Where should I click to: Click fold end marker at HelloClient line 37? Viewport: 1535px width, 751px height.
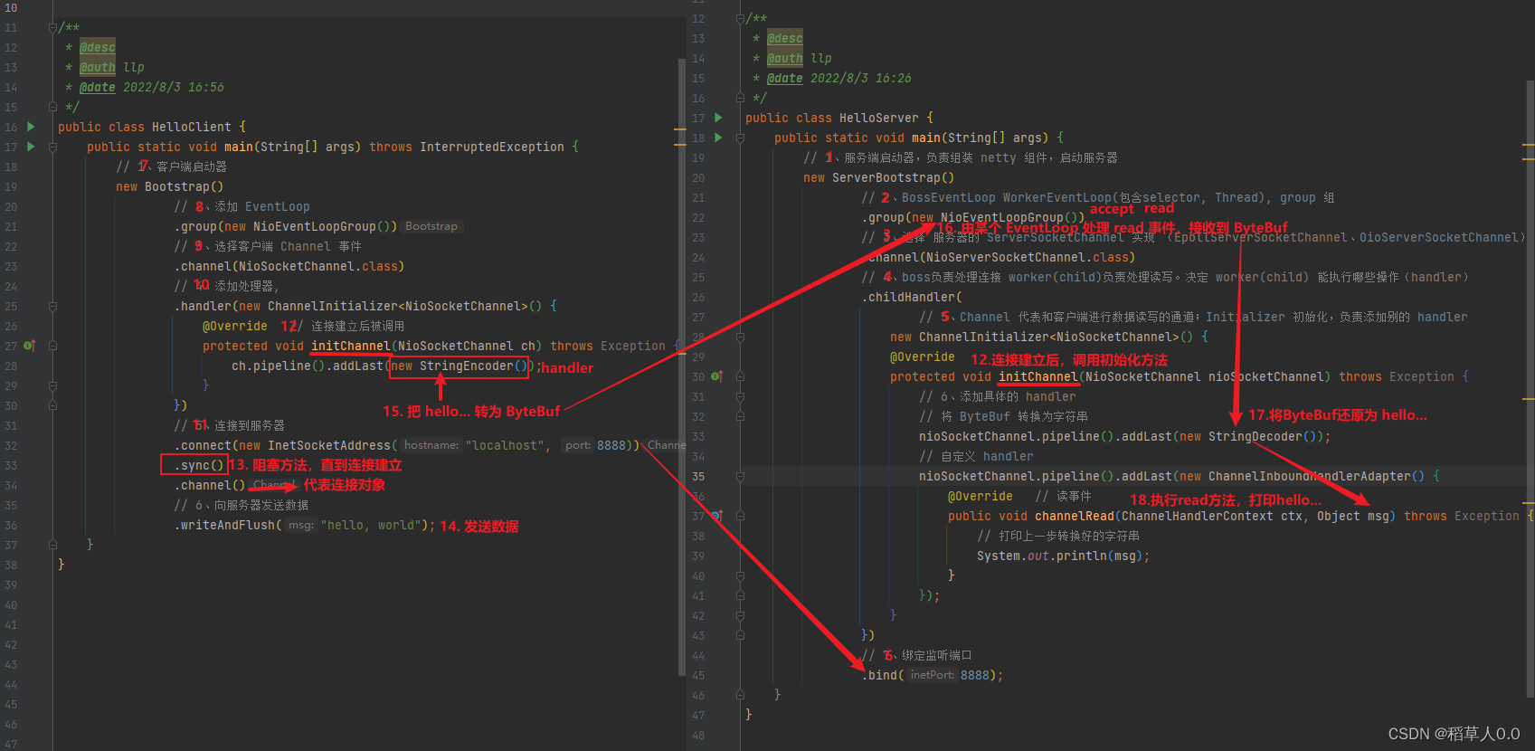[52, 545]
